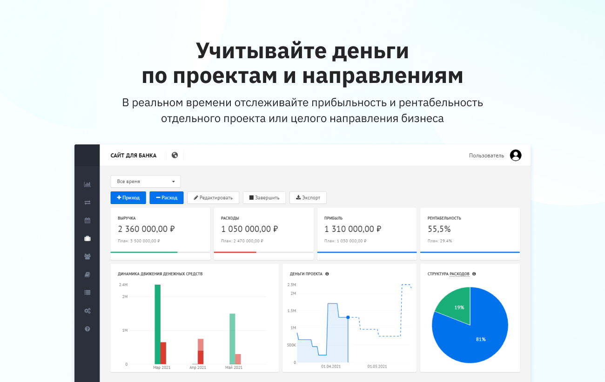Open the transfers arrows icon in sidebar
Screen dimensions: 605x382
[x=87, y=203]
